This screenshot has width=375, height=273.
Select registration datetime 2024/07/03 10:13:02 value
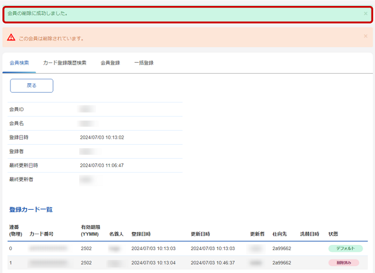coord(102,138)
